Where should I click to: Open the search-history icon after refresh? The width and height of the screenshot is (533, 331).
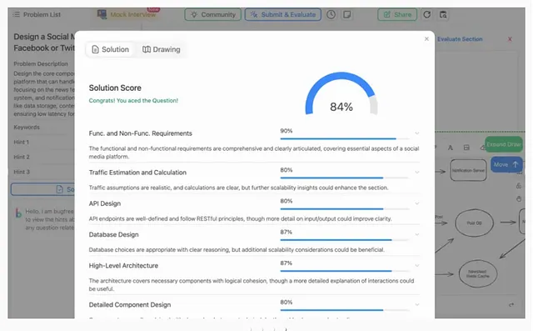pos(443,15)
